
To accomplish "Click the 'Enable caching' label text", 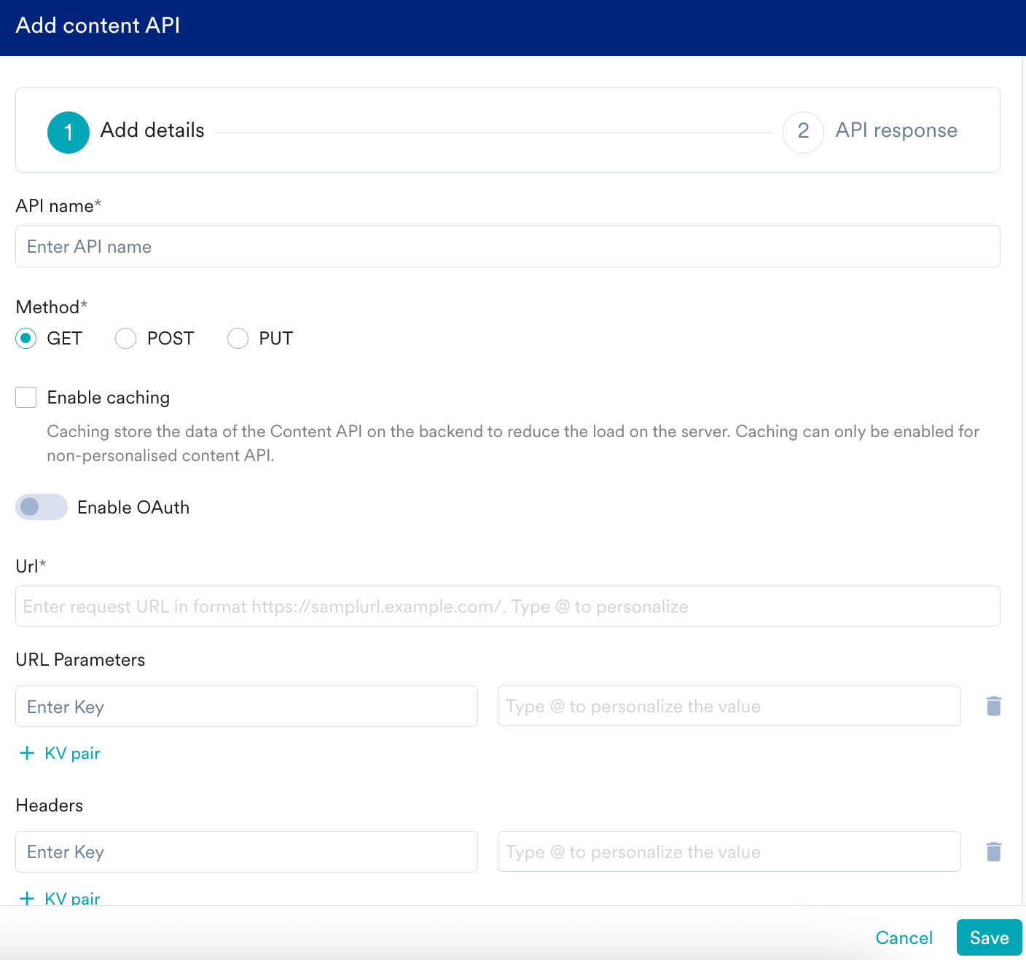I will click(x=109, y=398).
